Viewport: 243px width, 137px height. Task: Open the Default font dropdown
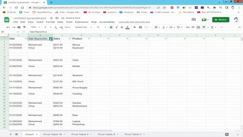coord(84,27)
